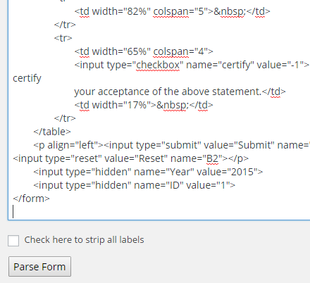Click the 'Check here to strip all labels' text
This screenshot has width=310, height=283.
pos(84,240)
